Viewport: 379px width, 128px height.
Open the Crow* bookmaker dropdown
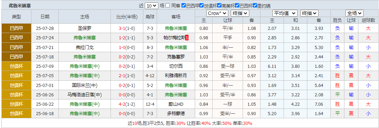[x=217, y=13]
